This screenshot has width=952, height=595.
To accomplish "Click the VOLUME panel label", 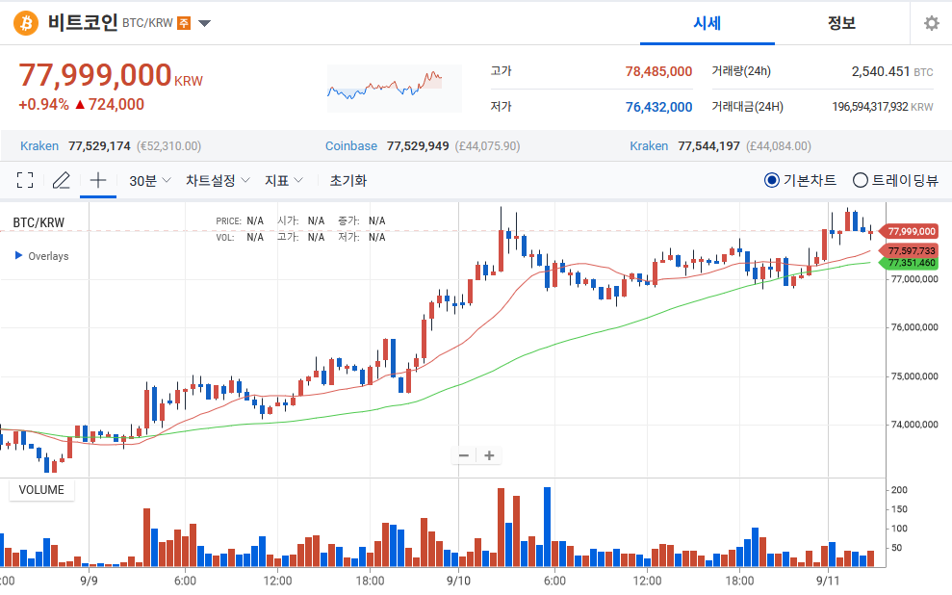I will click(x=41, y=490).
